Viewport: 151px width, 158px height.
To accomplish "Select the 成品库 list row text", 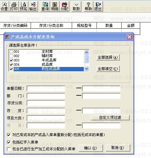I will pyautogui.click(x=47, y=64).
